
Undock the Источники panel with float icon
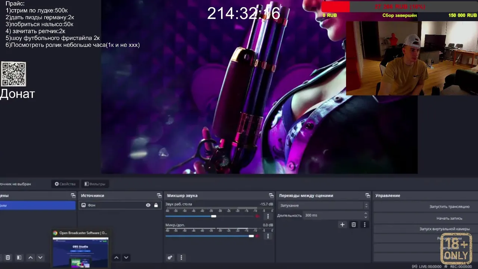point(159,195)
